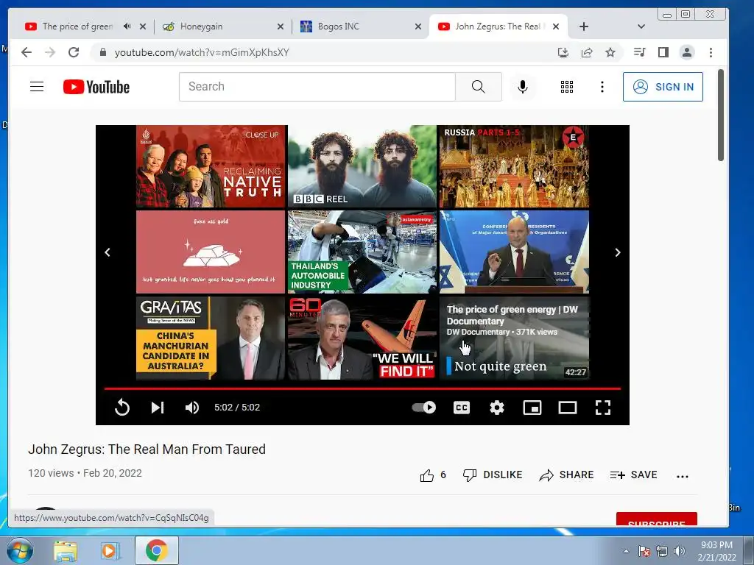Show previous suggested videos arrow
Screen dimensions: 754x565
[108, 252]
